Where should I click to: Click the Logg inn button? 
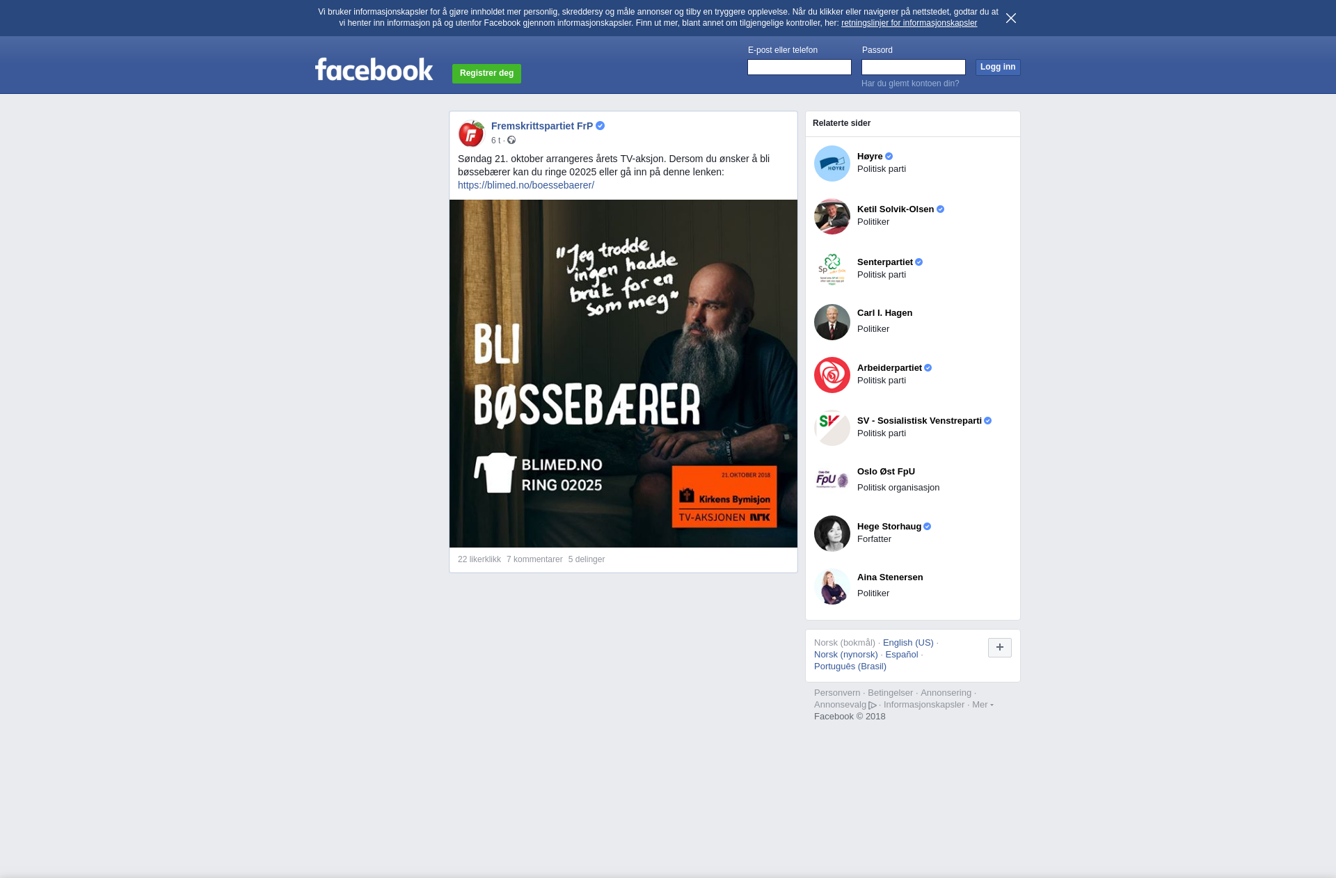(x=998, y=67)
